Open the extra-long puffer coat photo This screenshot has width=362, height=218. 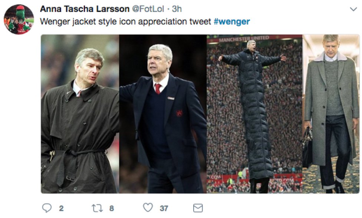click(254, 114)
